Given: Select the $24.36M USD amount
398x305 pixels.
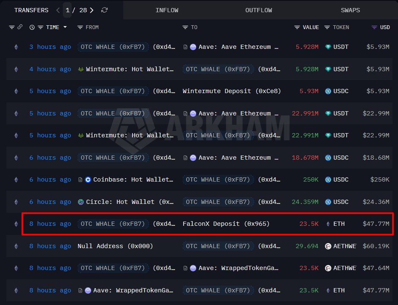Looking at the screenshot, I should [x=376, y=202].
